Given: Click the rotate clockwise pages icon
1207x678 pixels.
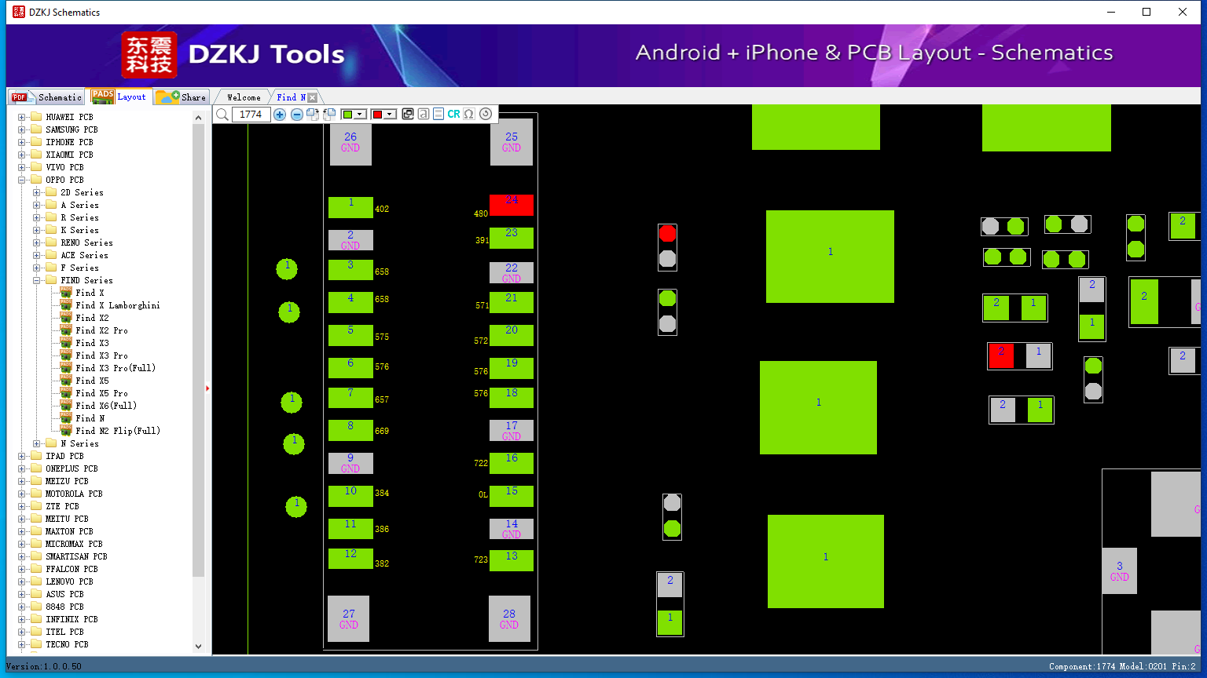Looking at the screenshot, I should [313, 115].
